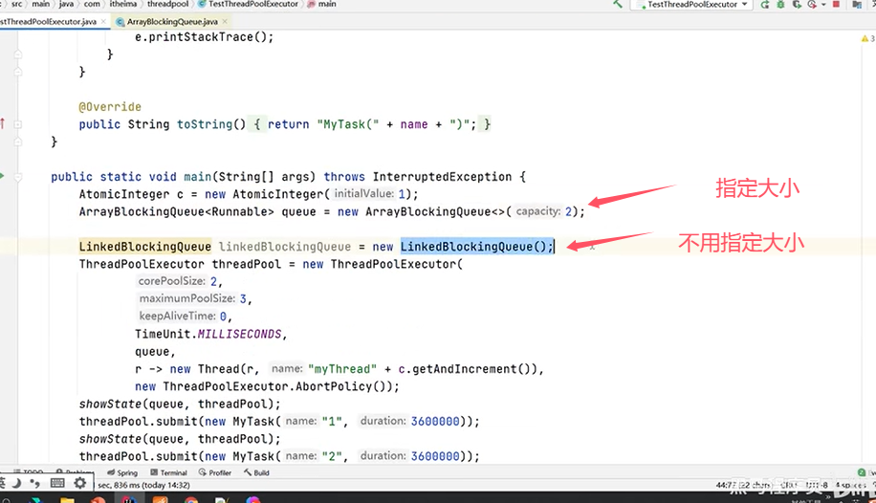The image size is (876, 503).
Task: Open the Terminal tool window
Action: 168,472
